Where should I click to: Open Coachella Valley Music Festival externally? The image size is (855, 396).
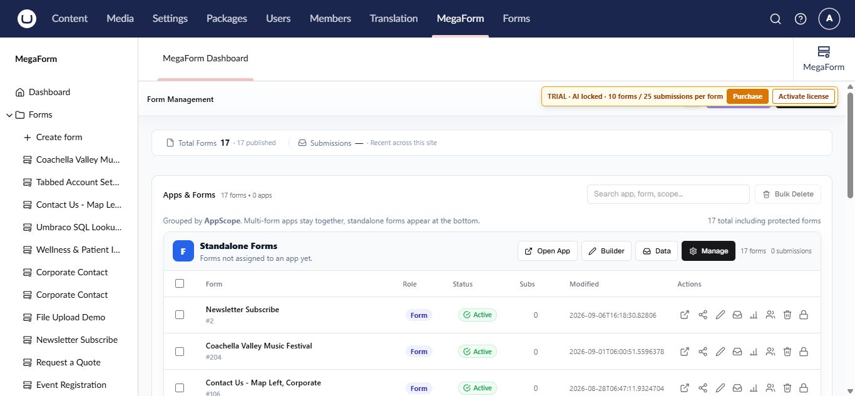685,352
